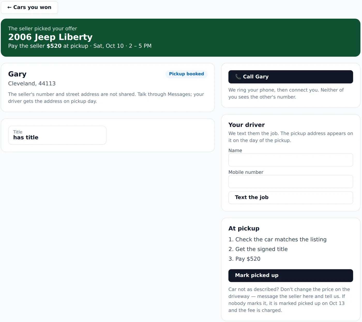Viewport: 362px width, 322px height.
Task: Focus the Mobile number field
Action: pyautogui.click(x=291, y=182)
